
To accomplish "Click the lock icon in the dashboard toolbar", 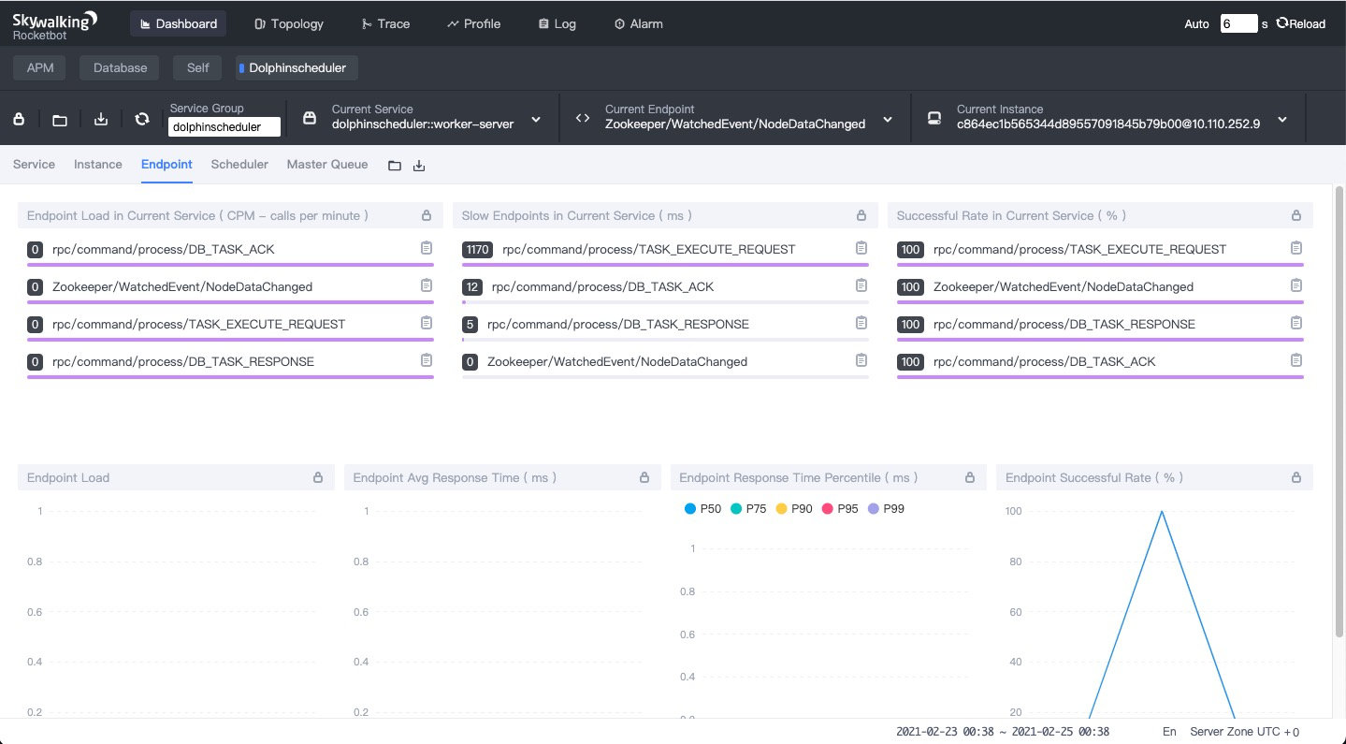I will 19,119.
